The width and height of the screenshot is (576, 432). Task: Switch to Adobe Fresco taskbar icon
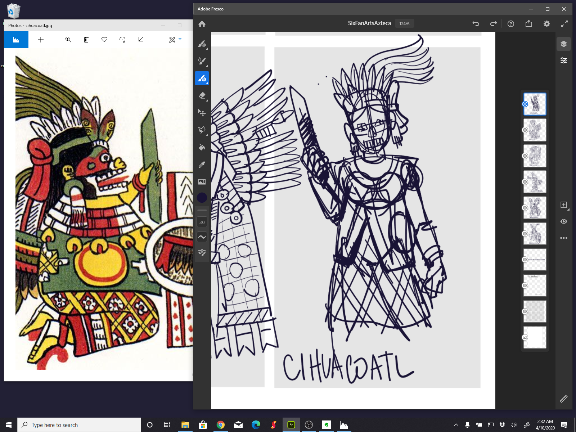tap(291, 425)
